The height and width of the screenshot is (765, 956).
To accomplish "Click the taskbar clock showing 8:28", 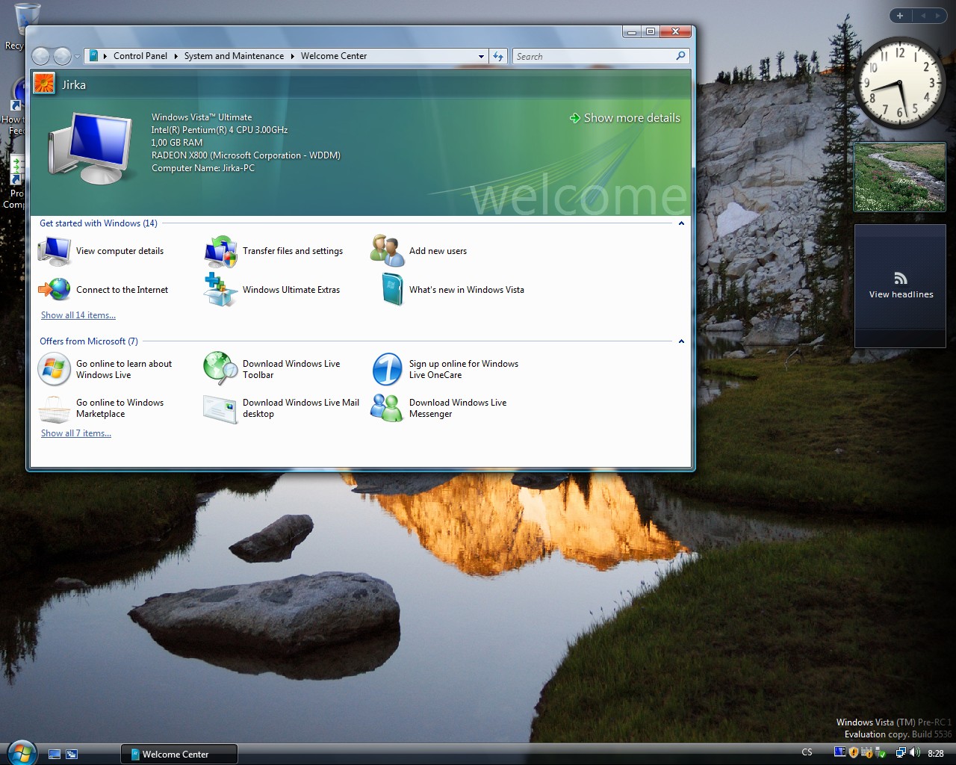I will tap(935, 753).
